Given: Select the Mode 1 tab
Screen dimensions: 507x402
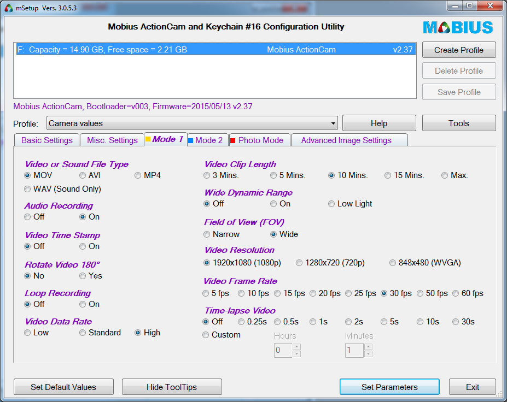Looking at the screenshot, I should (165, 139).
